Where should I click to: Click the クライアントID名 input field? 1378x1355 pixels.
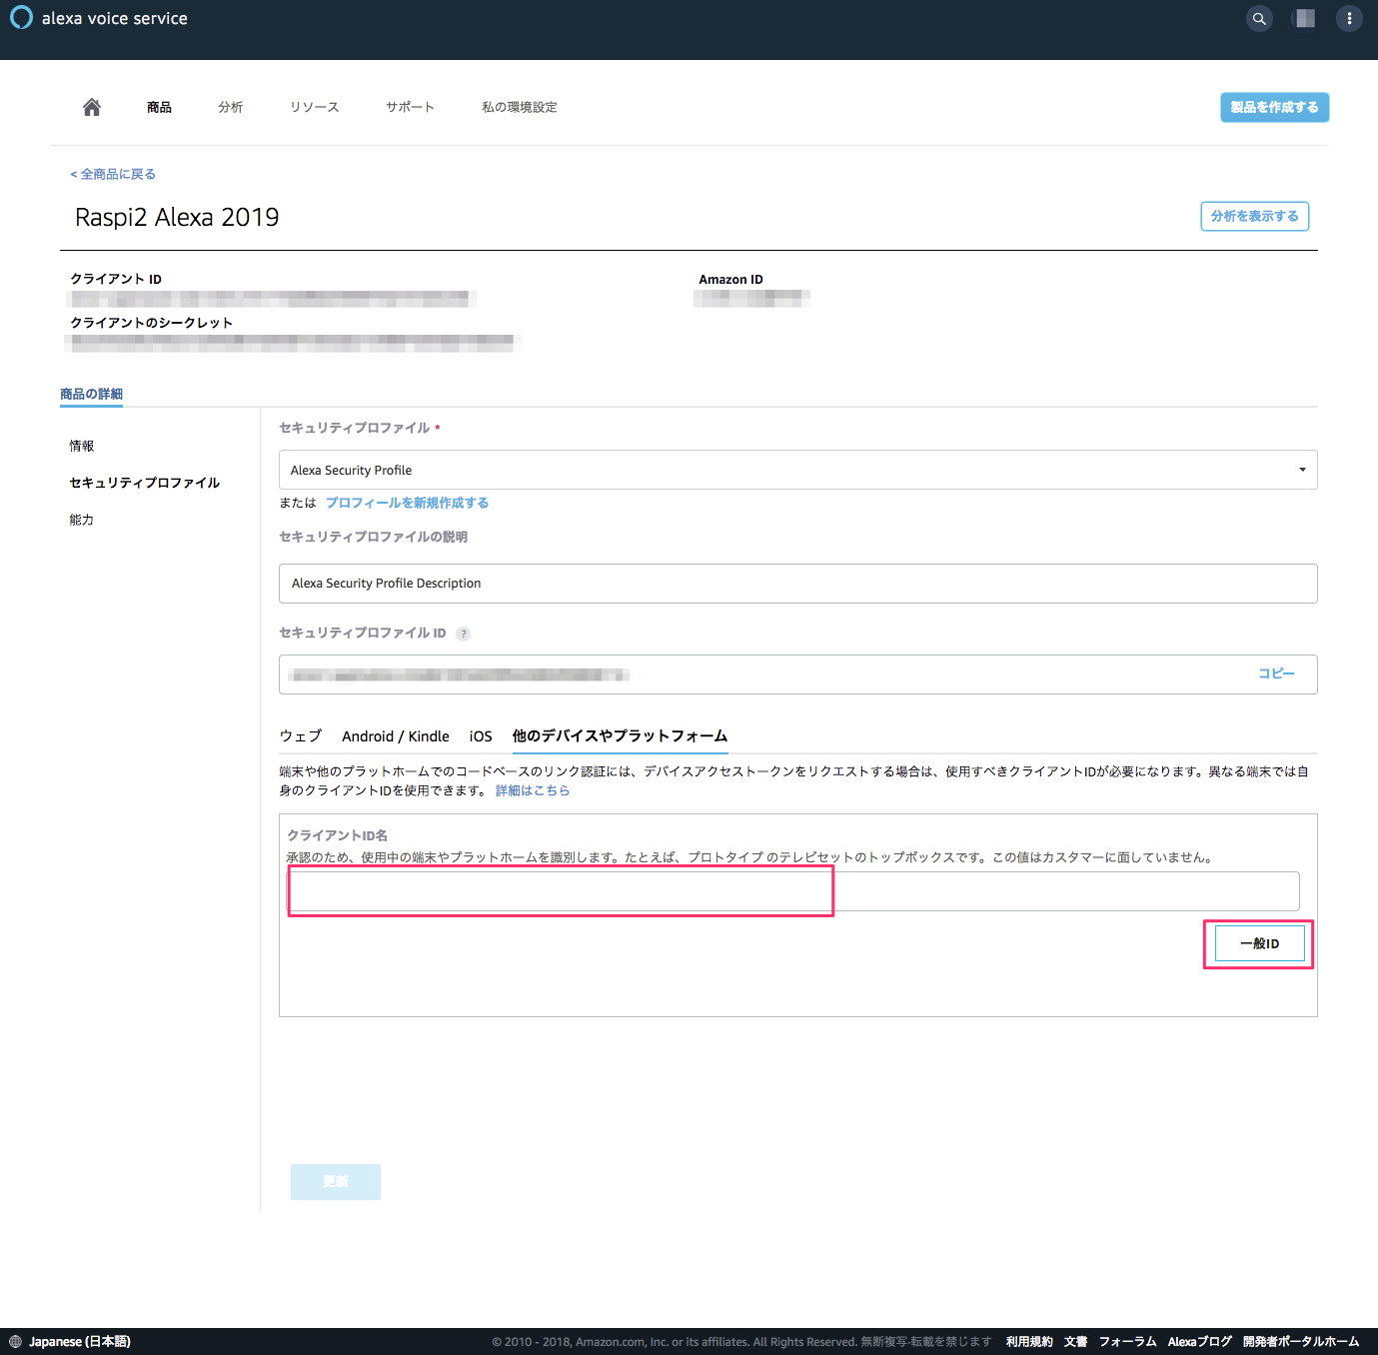[x=793, y=890]
